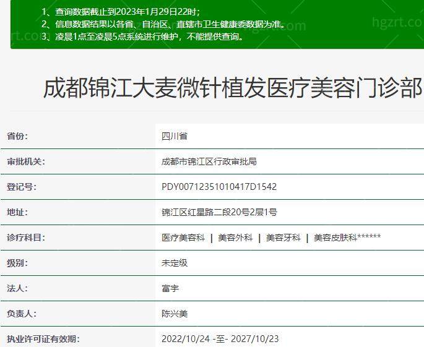The width and height of the screenshot is (424, 347).
Task: Select the 医疗美容科 department entry
Action: click(183, 238)
